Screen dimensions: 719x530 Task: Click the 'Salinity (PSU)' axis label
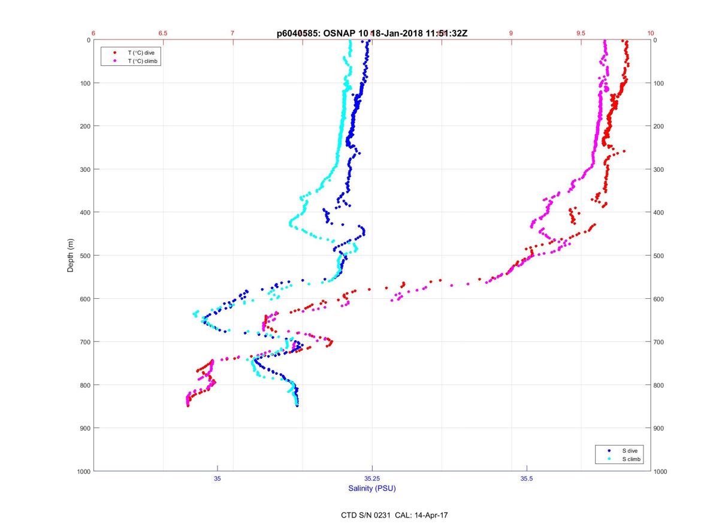click(372, 489)
